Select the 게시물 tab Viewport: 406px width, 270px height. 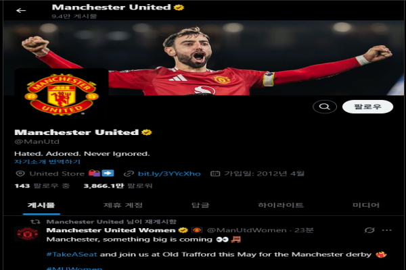tap(41, 205)
